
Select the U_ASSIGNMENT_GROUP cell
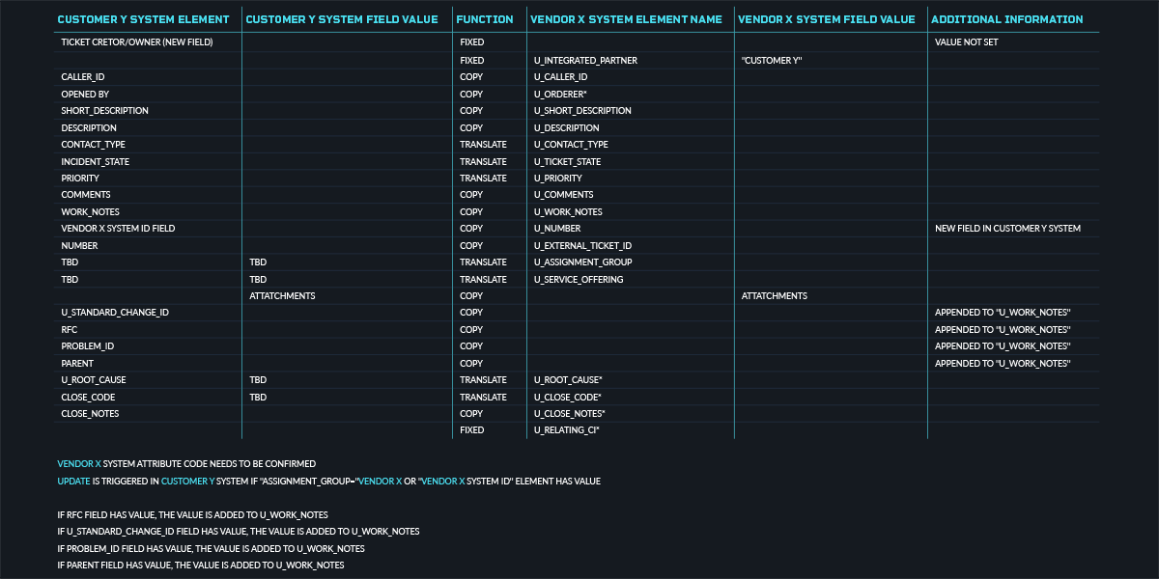click(x=583, y=262)
